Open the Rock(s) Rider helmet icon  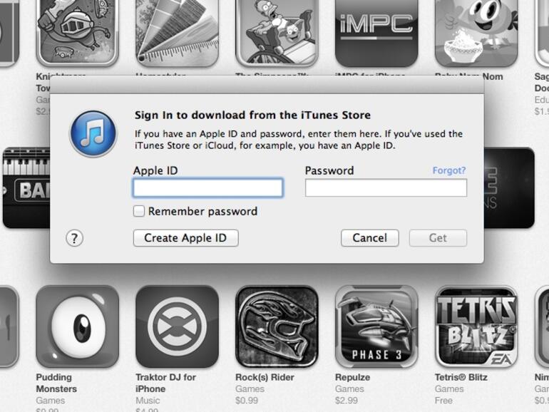277,326
